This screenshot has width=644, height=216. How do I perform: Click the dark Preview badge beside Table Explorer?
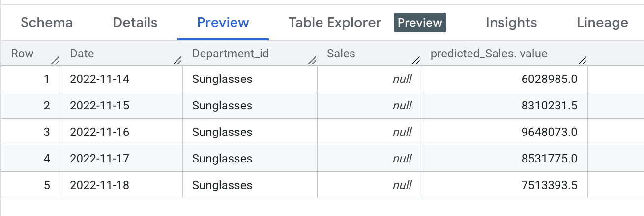[420, 23]
